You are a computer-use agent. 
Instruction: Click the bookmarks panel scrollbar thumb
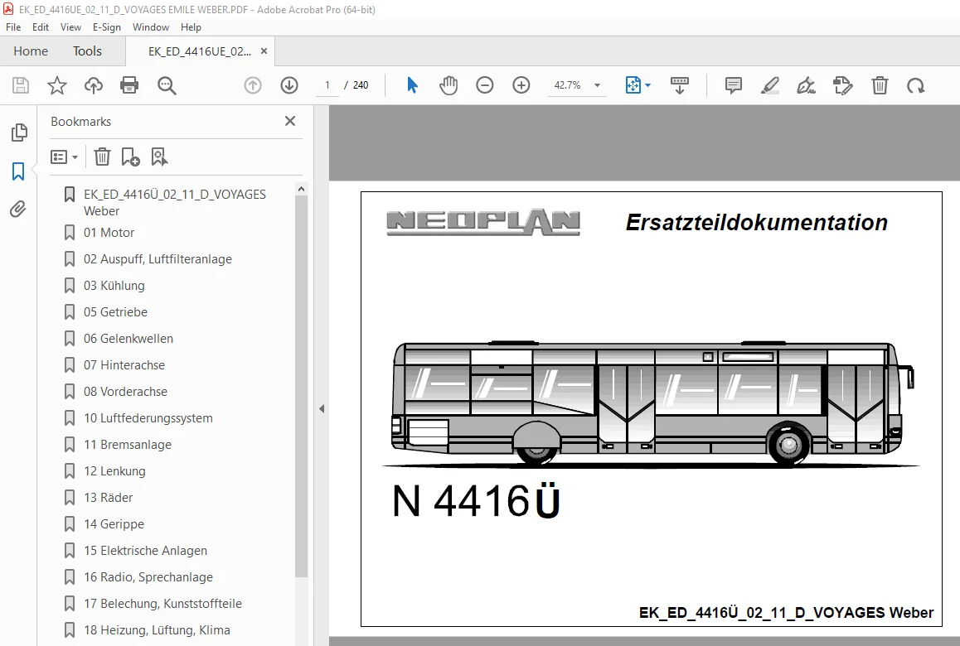pyautogui.click(x=301, y=387)
